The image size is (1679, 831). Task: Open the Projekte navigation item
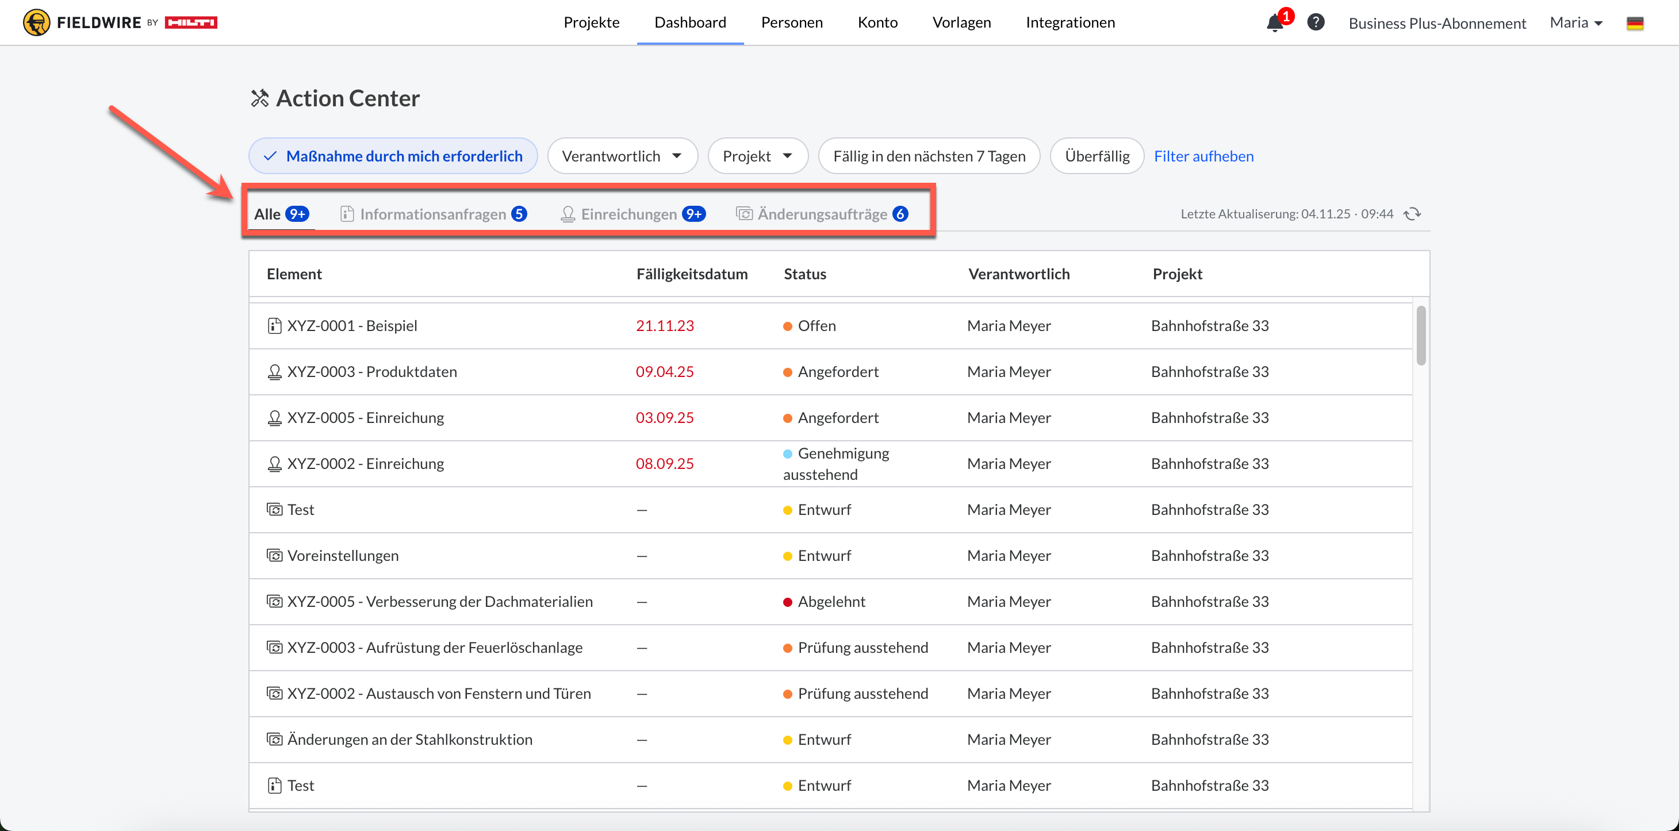pos(591,22)
